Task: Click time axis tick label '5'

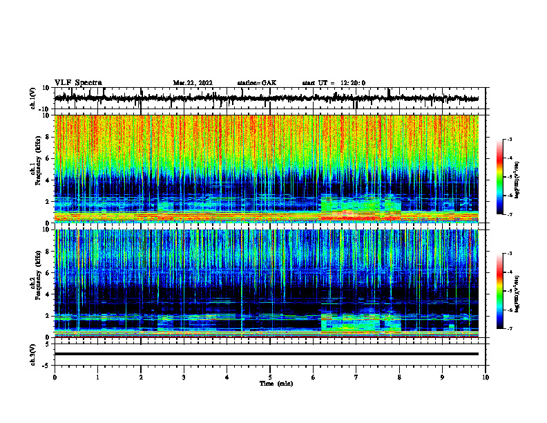Action: (x=270, y=377)
